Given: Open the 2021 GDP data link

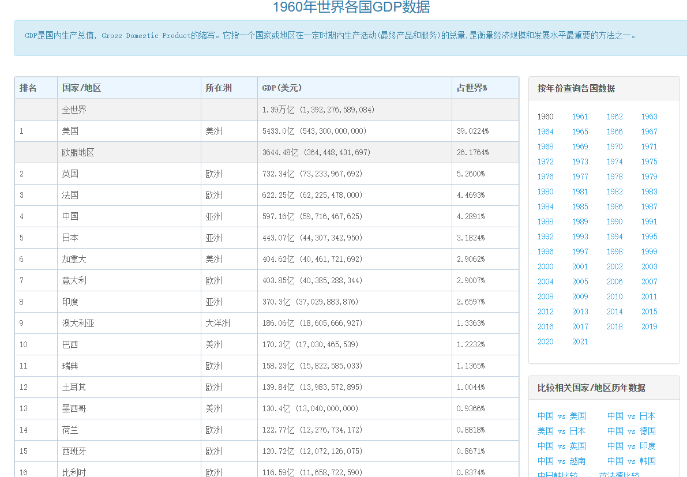Looking at the screenshot, I should 580,341.
